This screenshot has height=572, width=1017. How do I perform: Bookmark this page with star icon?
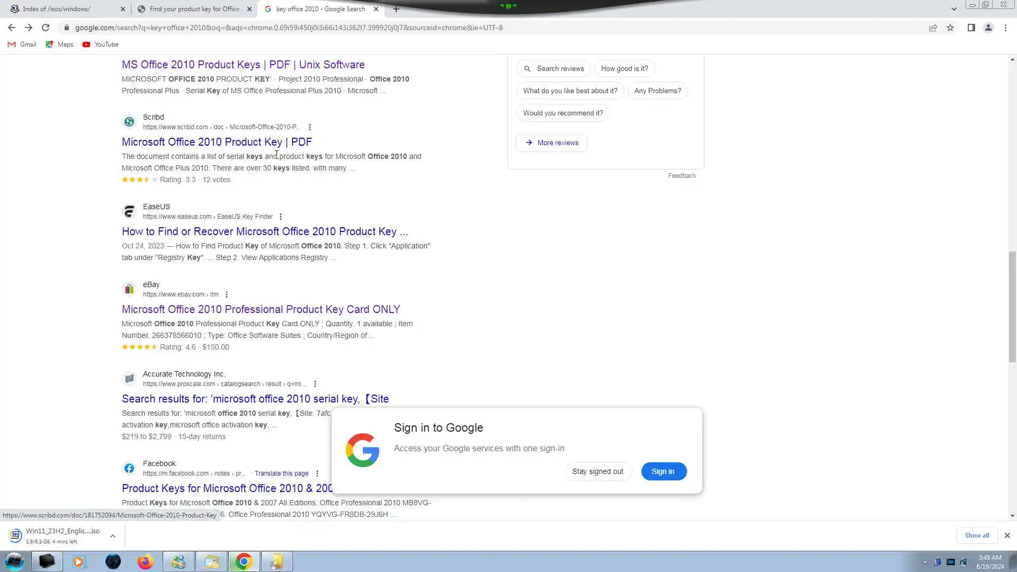pyautogui.click(x=950, y=28)
